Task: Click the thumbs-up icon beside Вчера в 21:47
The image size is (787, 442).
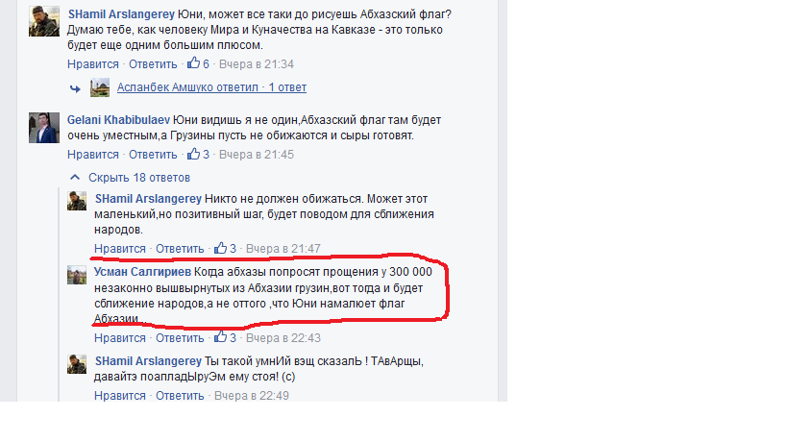Action: (220, 248)
